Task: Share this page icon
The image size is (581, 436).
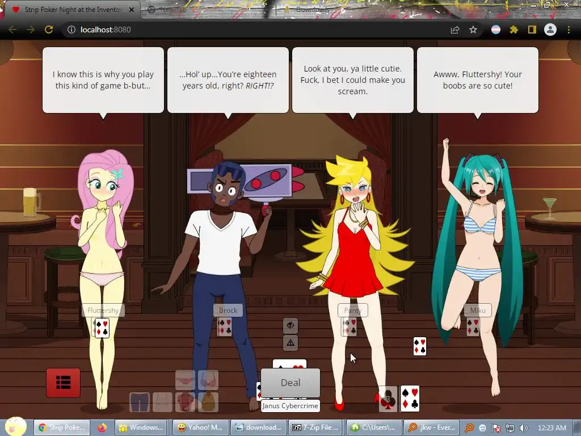Action: tap(455, 30)
